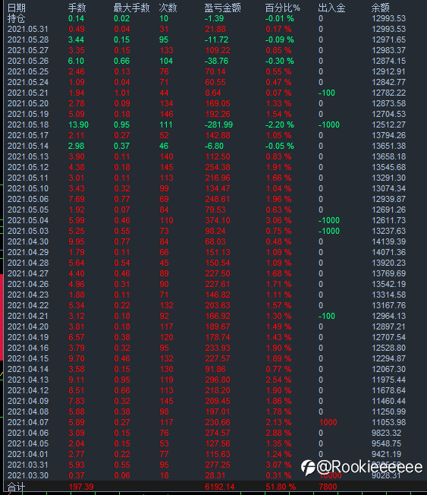The width and height of the screenshot is (427, 495).
Task: Select the 2021.04.22 date row
Action: (x=28, y=306)
